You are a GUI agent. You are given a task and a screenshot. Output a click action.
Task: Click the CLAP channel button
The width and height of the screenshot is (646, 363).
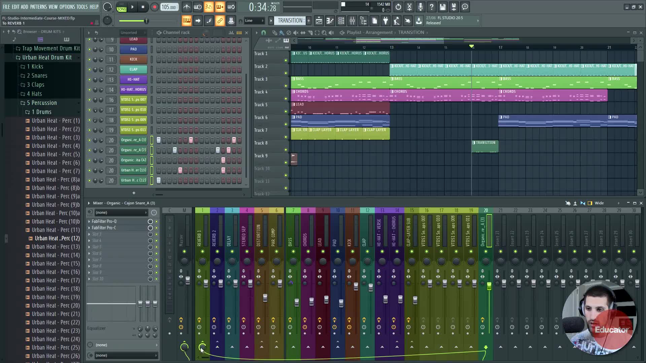click(134, 70)
